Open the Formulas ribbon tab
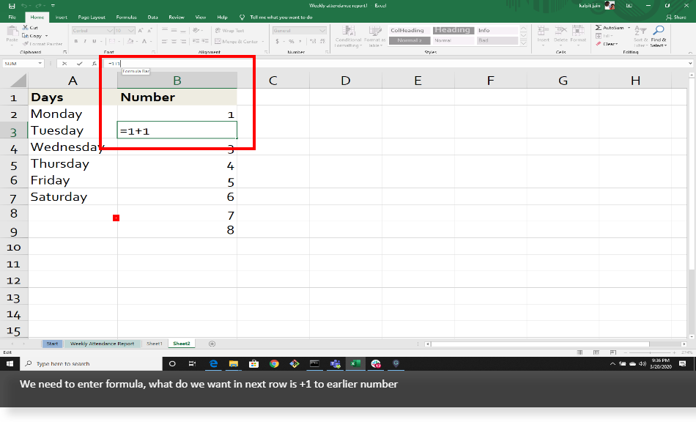The width and height of the screenshot is (696, 422). point(126,18)
